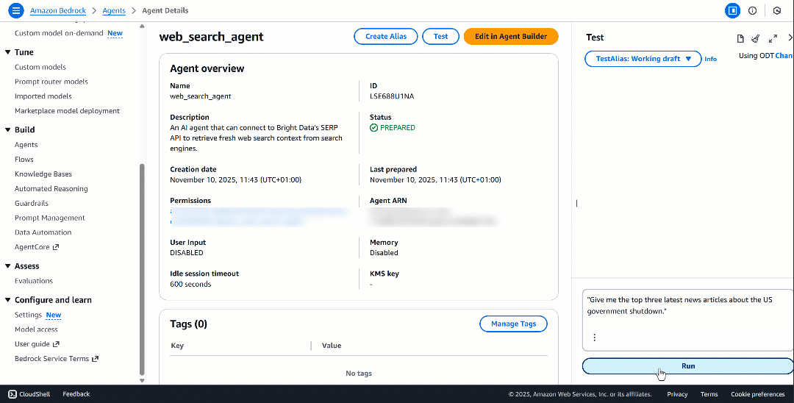Open Data Automation
The width and height of the screenshot is (794, 403).
(43, 232)
